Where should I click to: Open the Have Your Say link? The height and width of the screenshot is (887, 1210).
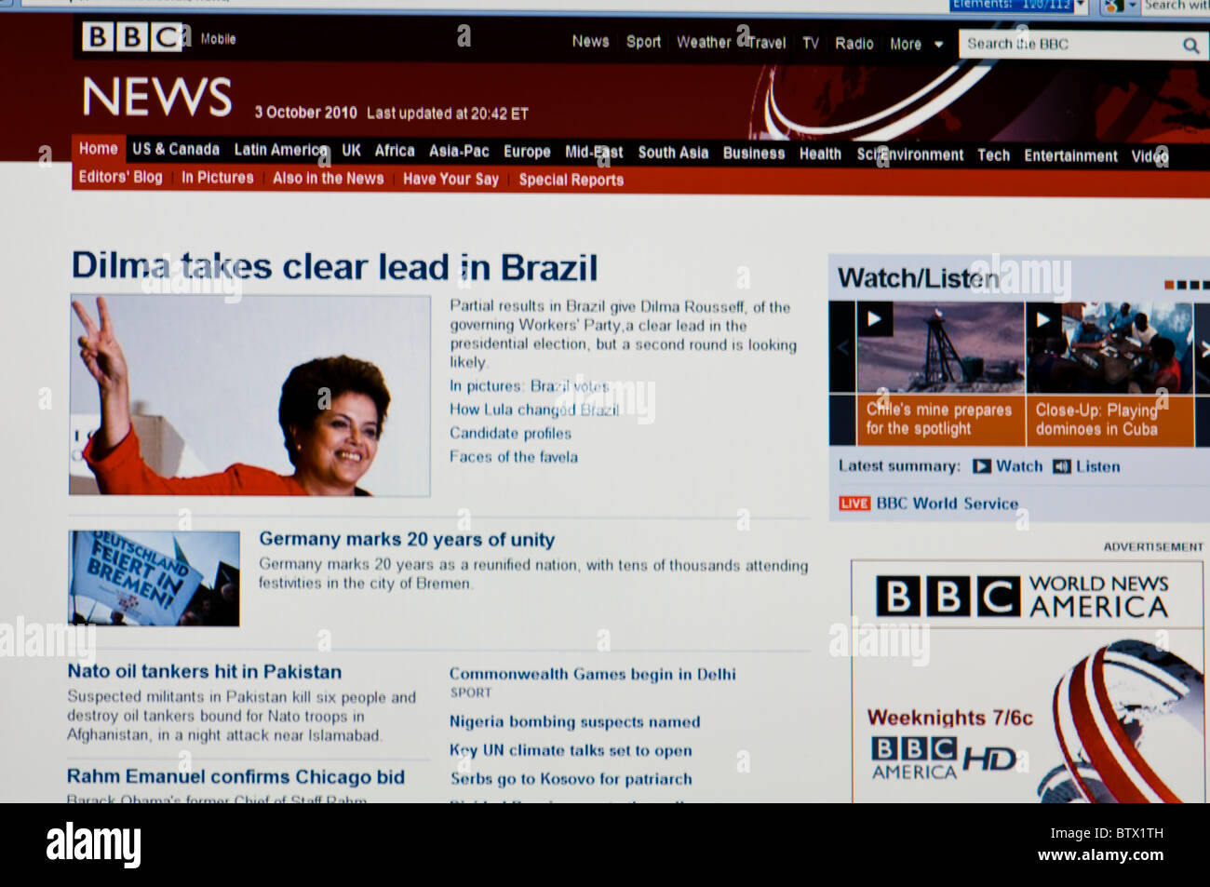pyautogui.click(x=450, y=180)
